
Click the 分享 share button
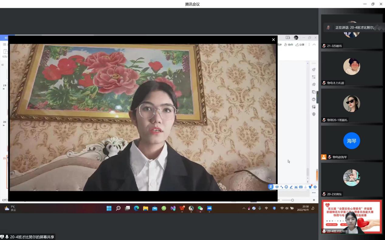300,45
